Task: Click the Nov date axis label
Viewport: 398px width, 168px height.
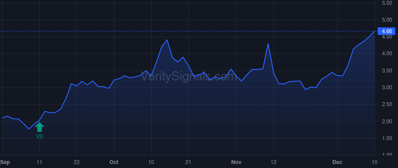Action: tap(236, 162)
